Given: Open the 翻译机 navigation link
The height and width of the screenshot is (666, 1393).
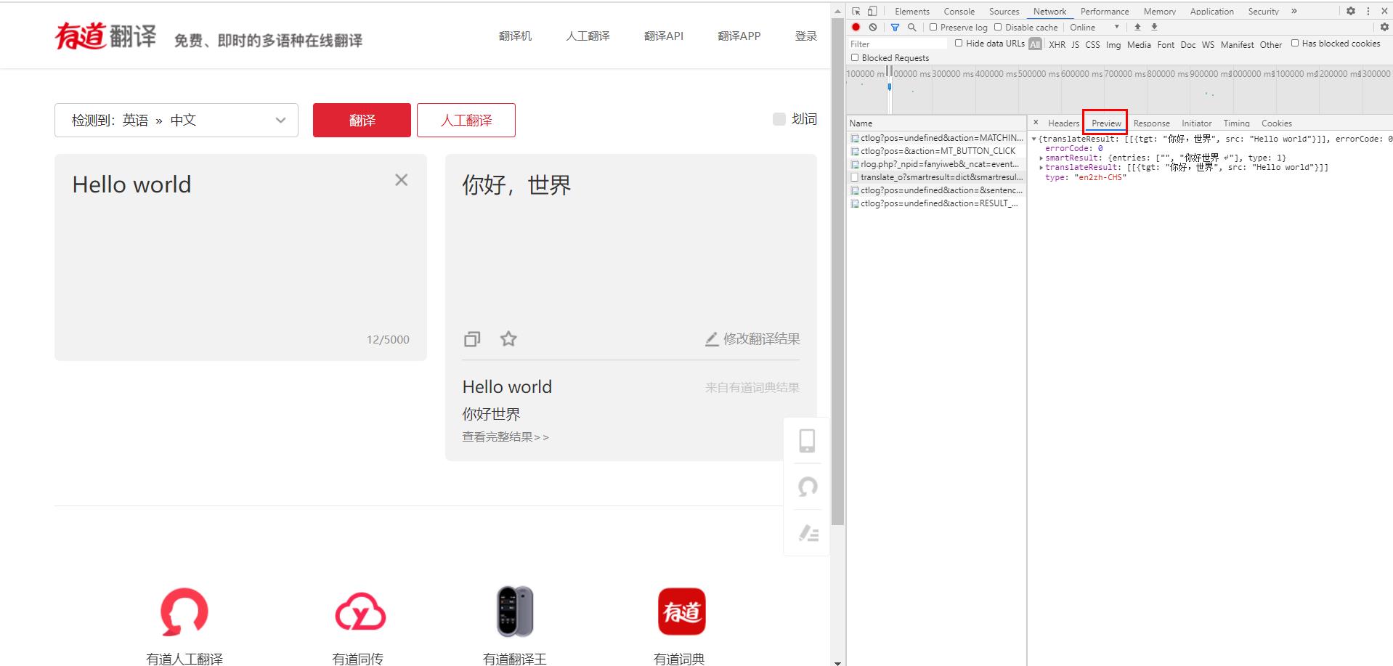Looking at the screenshot, I should tap(516, 36).
